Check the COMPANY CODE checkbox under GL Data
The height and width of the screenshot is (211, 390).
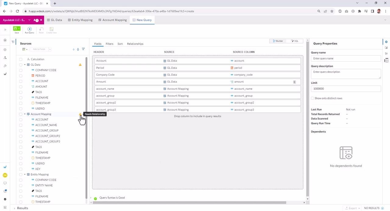[21, 70]
